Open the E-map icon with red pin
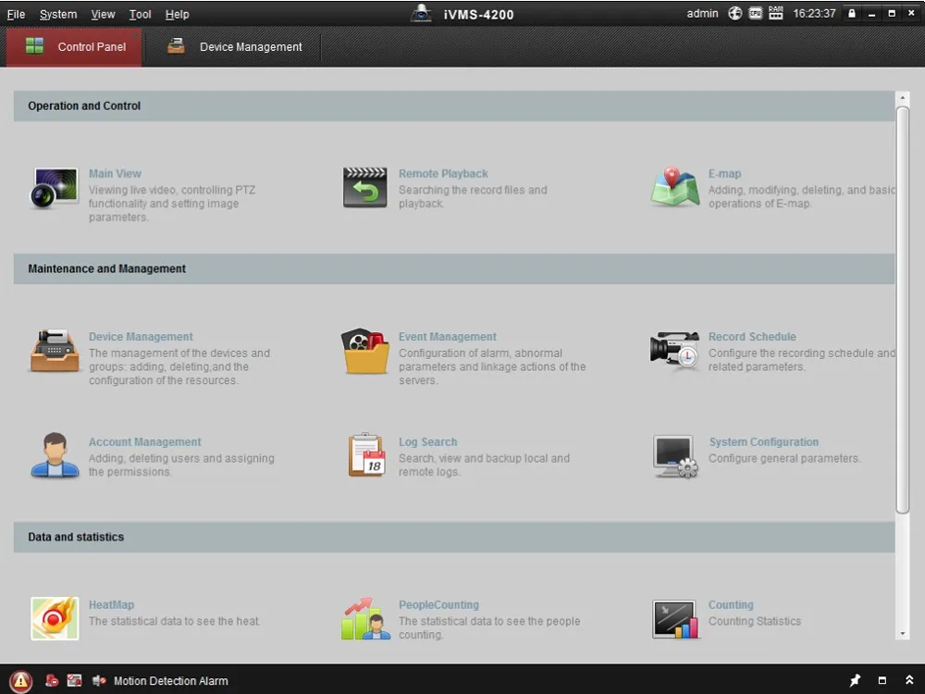 click(x=675, y=187)
